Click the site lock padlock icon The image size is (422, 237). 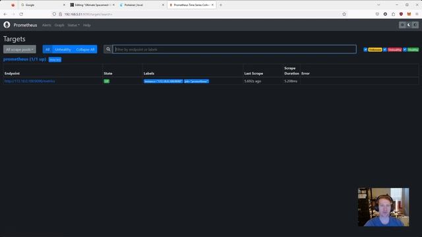pyautogui.click(x=60, y=14)
